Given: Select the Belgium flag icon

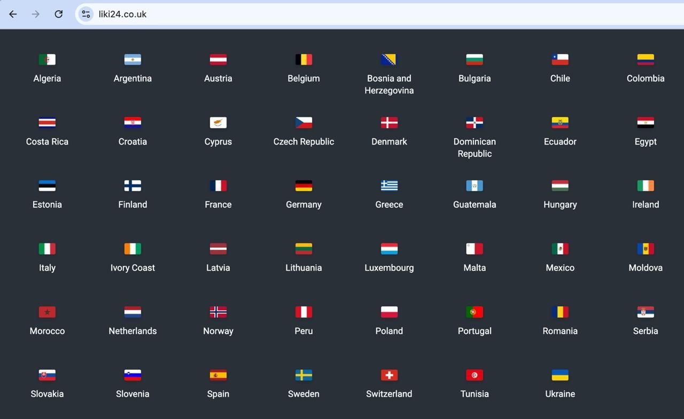Looking at the screenshot, I should [304, 59].
